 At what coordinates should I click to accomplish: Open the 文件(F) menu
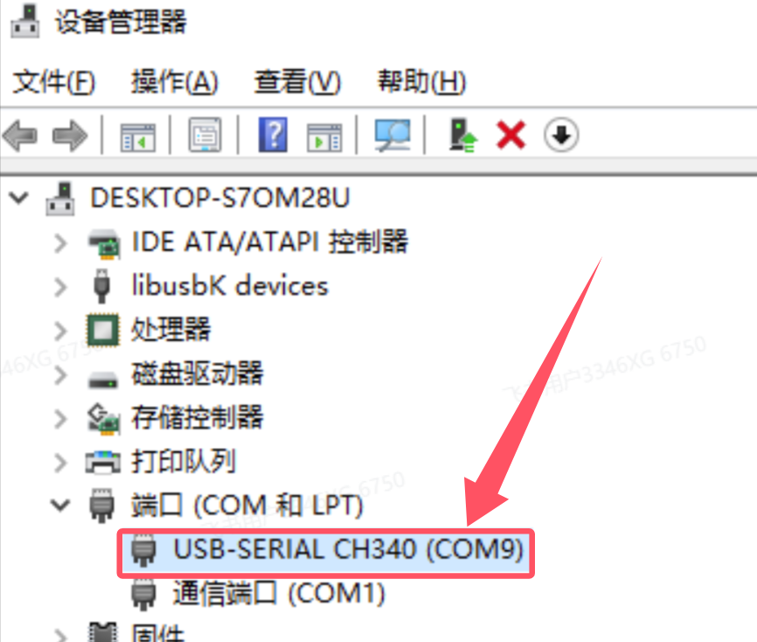(x=53, y=81)
